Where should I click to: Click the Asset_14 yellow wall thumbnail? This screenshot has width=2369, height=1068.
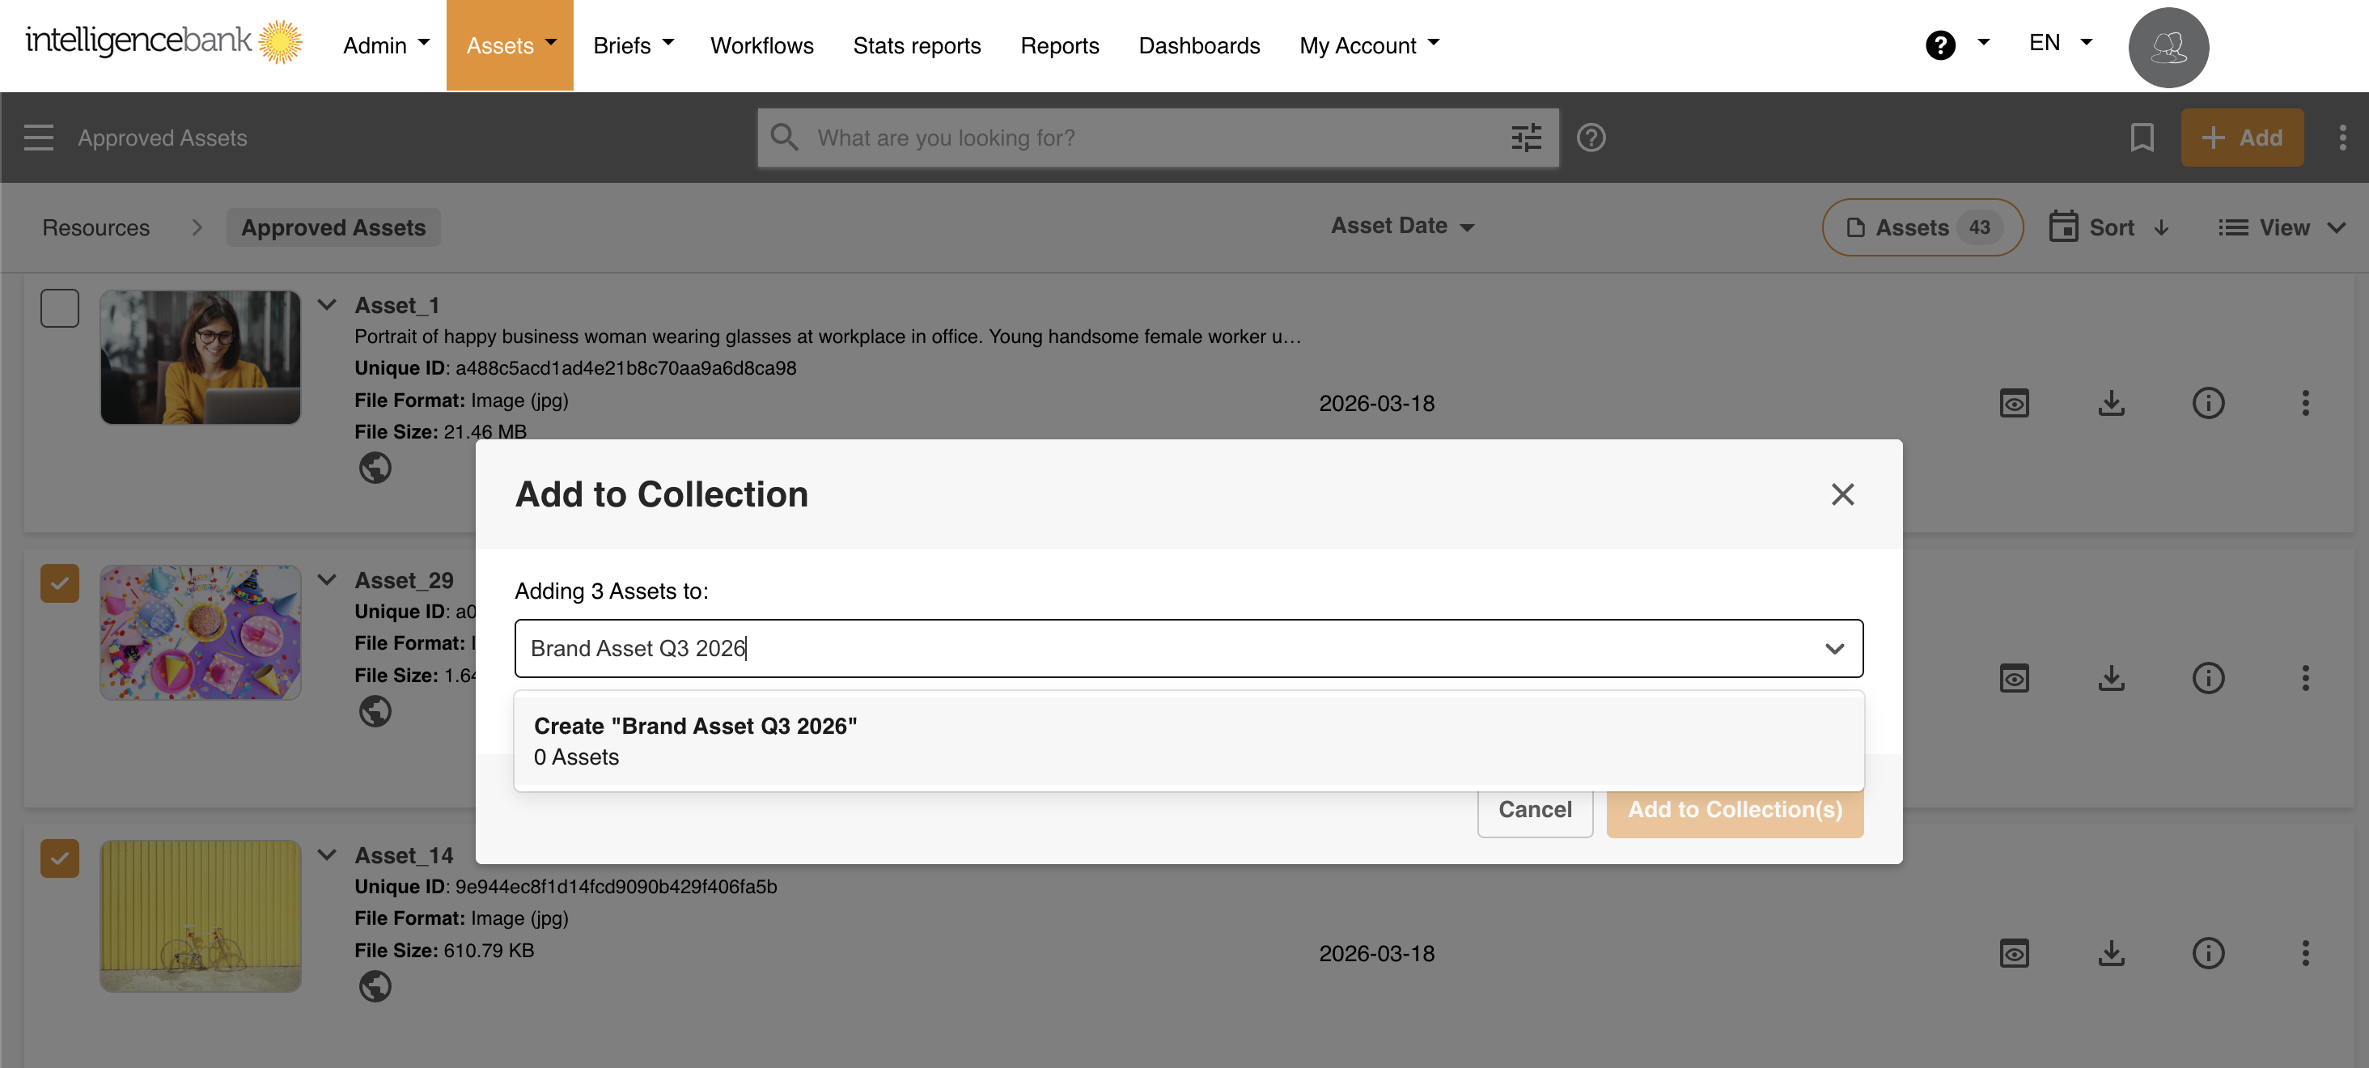point(201,915)
